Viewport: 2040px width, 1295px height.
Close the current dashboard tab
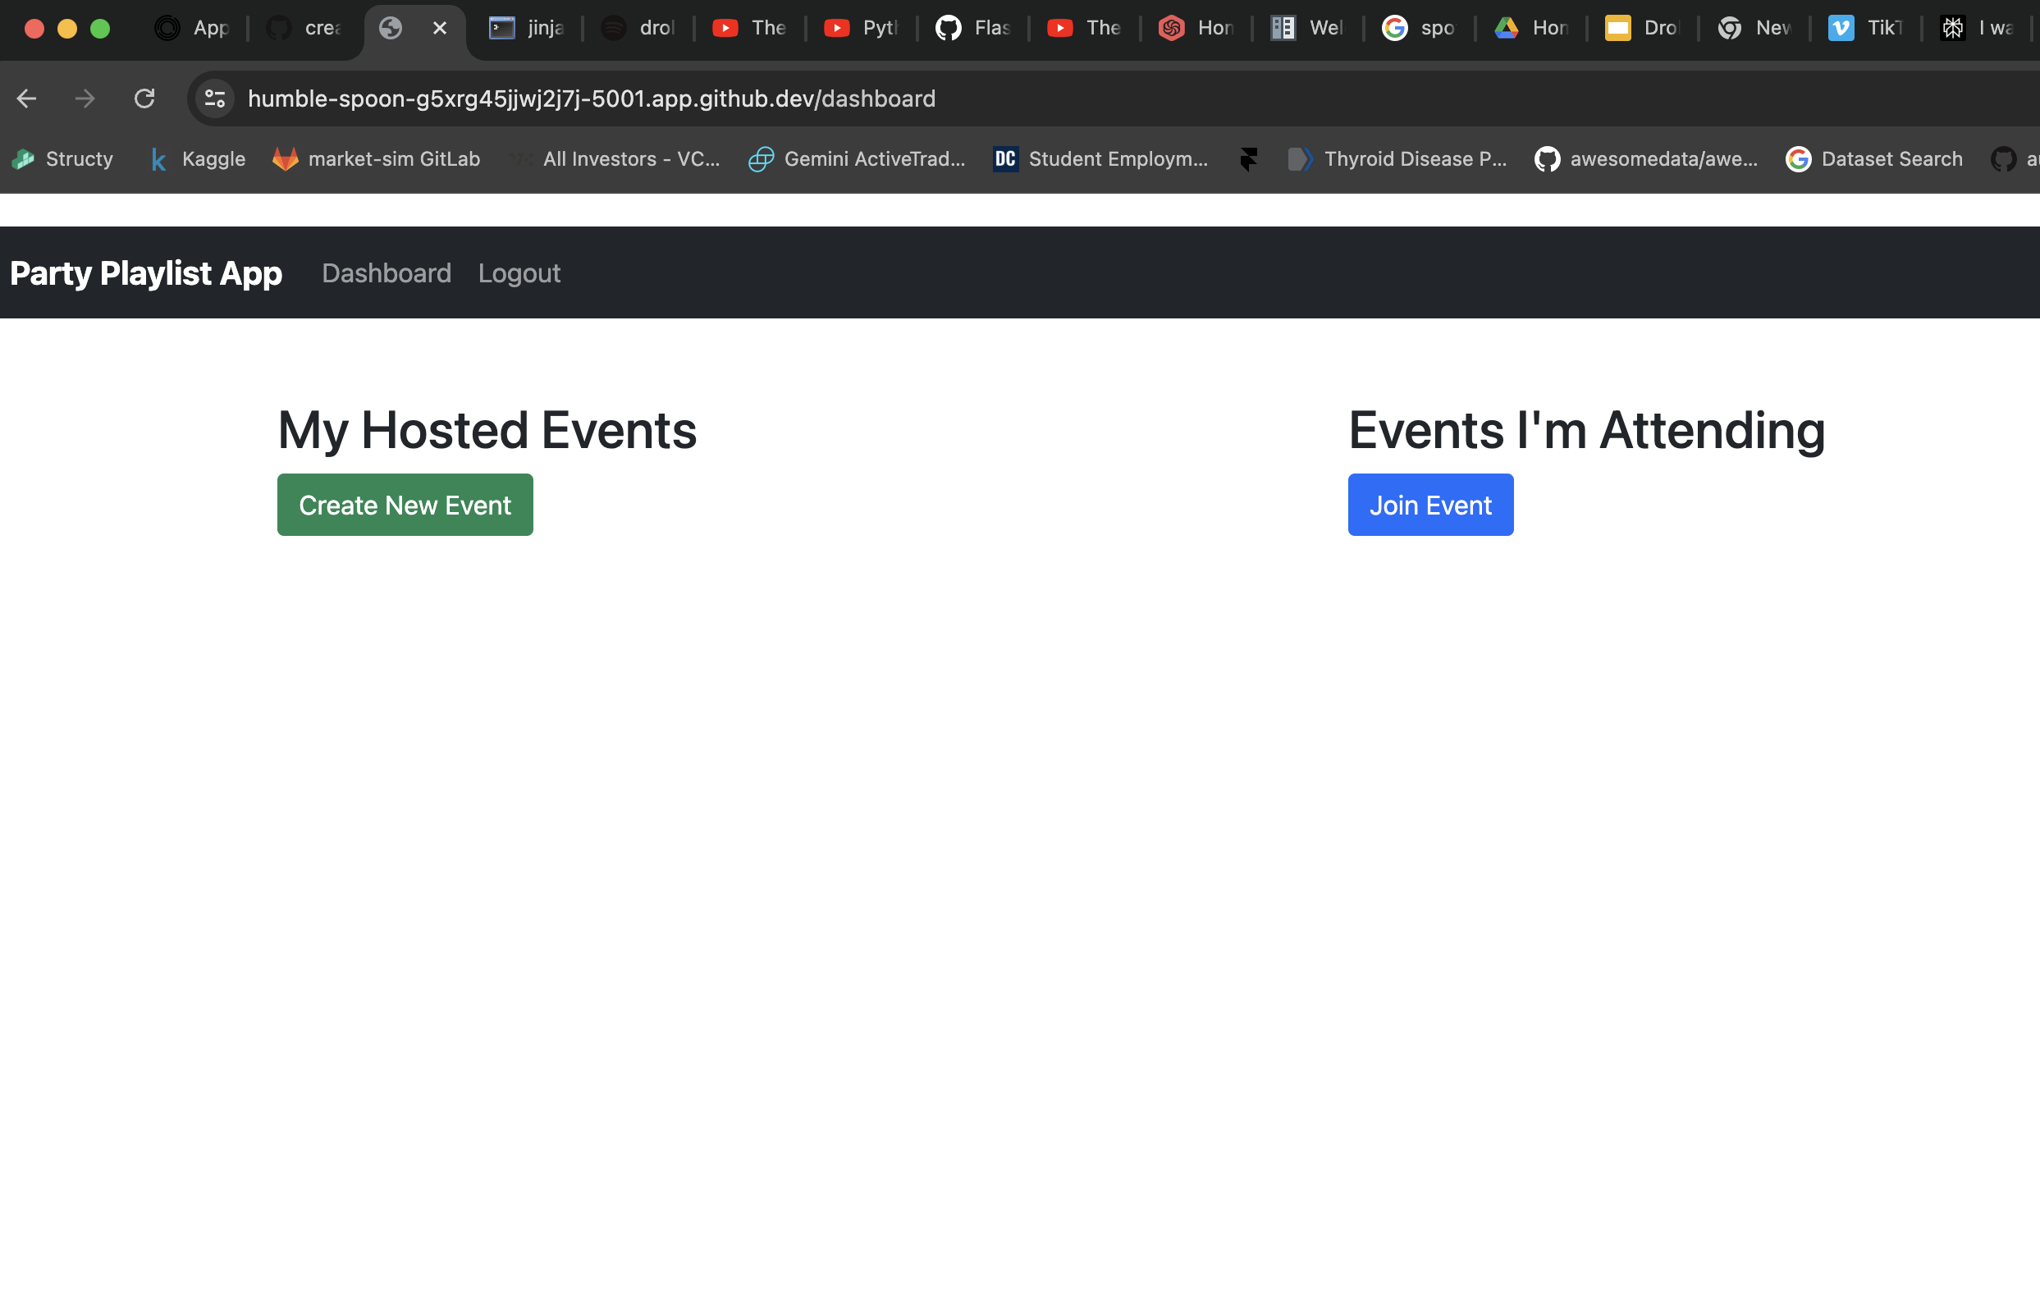coord(440,29)
